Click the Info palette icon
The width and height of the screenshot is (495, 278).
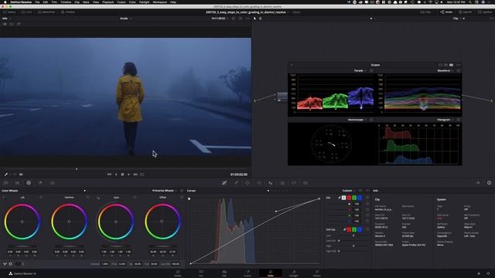pyautogui.click(x=489, y=183)
